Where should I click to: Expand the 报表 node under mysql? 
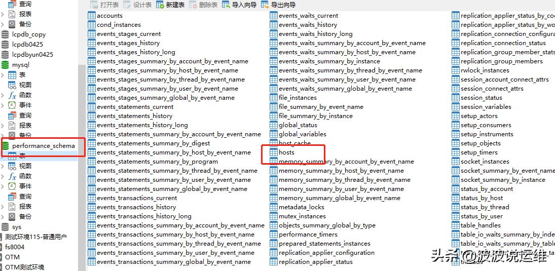coord(3,126)
